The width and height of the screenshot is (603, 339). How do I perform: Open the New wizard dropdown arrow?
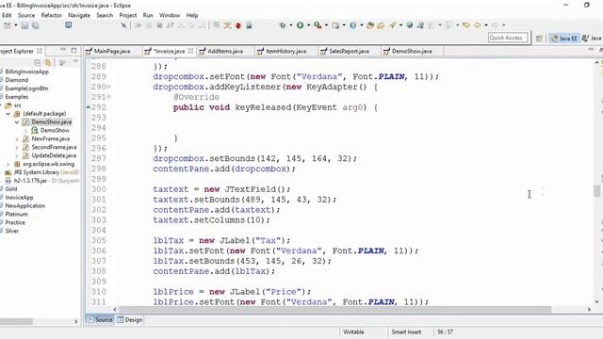[x=16, y=25]
